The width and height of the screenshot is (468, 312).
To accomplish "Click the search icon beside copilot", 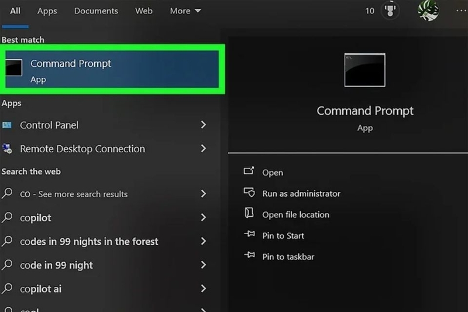I will (x=7, y=217).
